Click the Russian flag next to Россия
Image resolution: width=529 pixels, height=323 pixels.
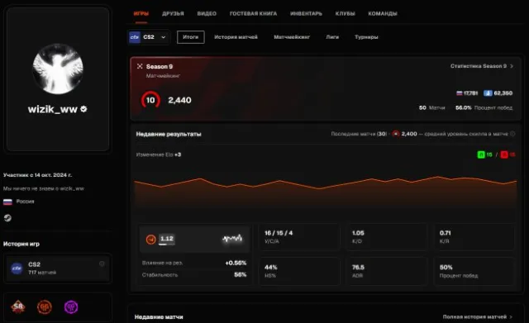point(7,202)
